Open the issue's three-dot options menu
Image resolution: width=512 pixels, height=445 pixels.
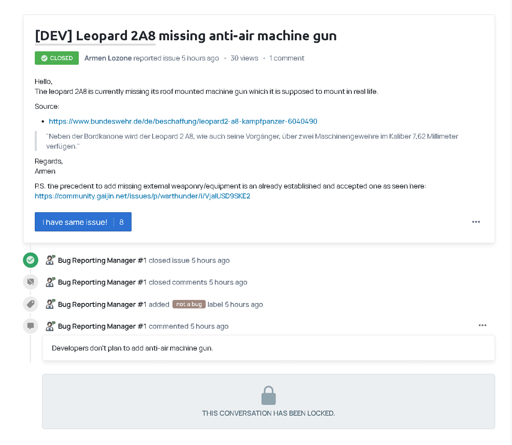476,222
